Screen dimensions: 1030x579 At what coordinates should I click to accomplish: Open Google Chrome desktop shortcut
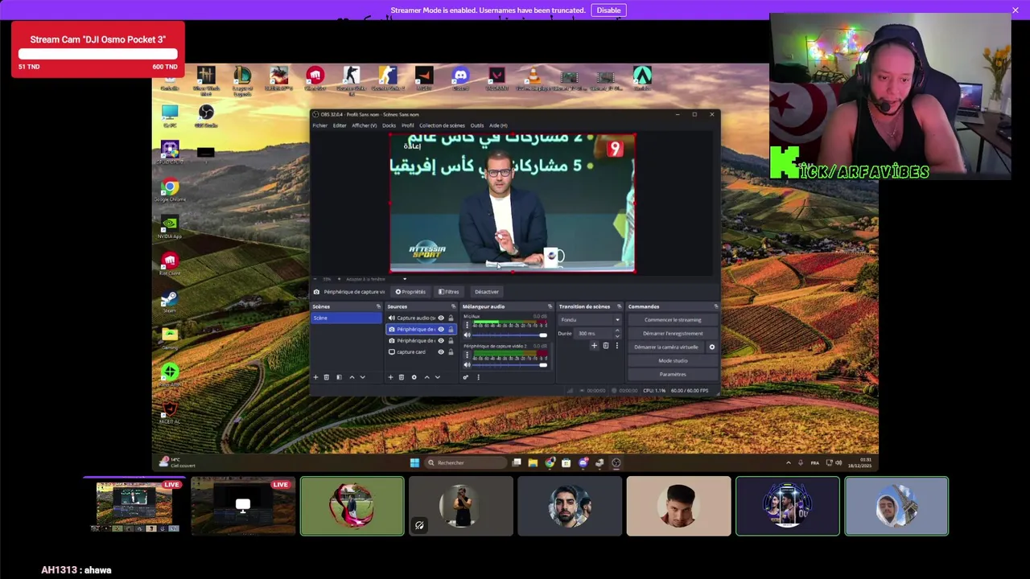170,191
